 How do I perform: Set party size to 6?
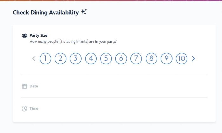click(x=121, y=58)
